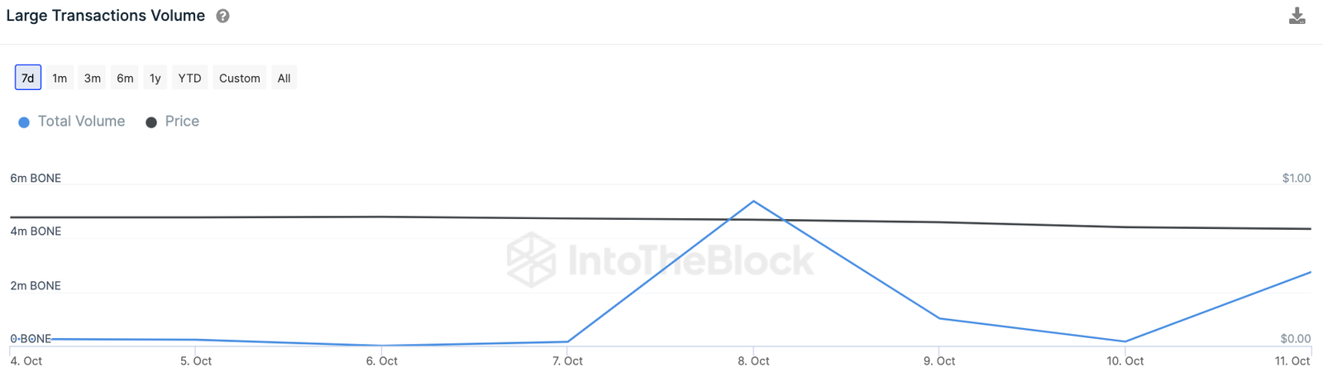Click the 8. Oct volume peak point
The width and height of the screenshot is (1323, 372).
click(x=753, y=201)
